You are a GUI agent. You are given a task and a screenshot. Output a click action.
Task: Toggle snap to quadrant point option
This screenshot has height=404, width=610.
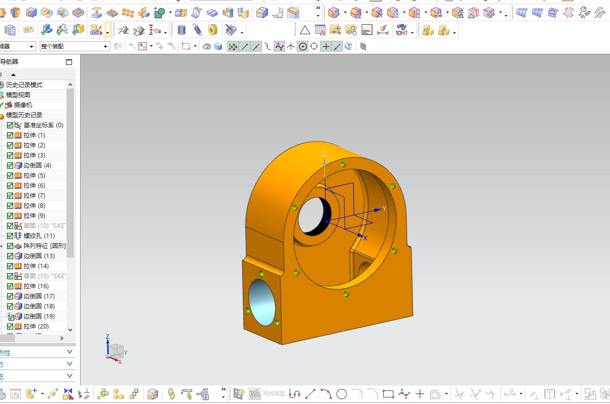(x=314, y=46)
